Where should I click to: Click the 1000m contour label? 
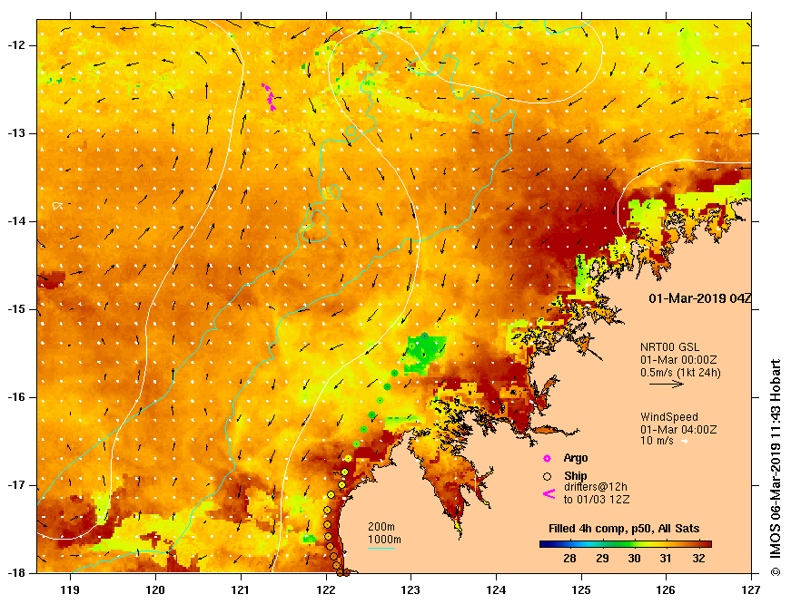coord(384,540)
